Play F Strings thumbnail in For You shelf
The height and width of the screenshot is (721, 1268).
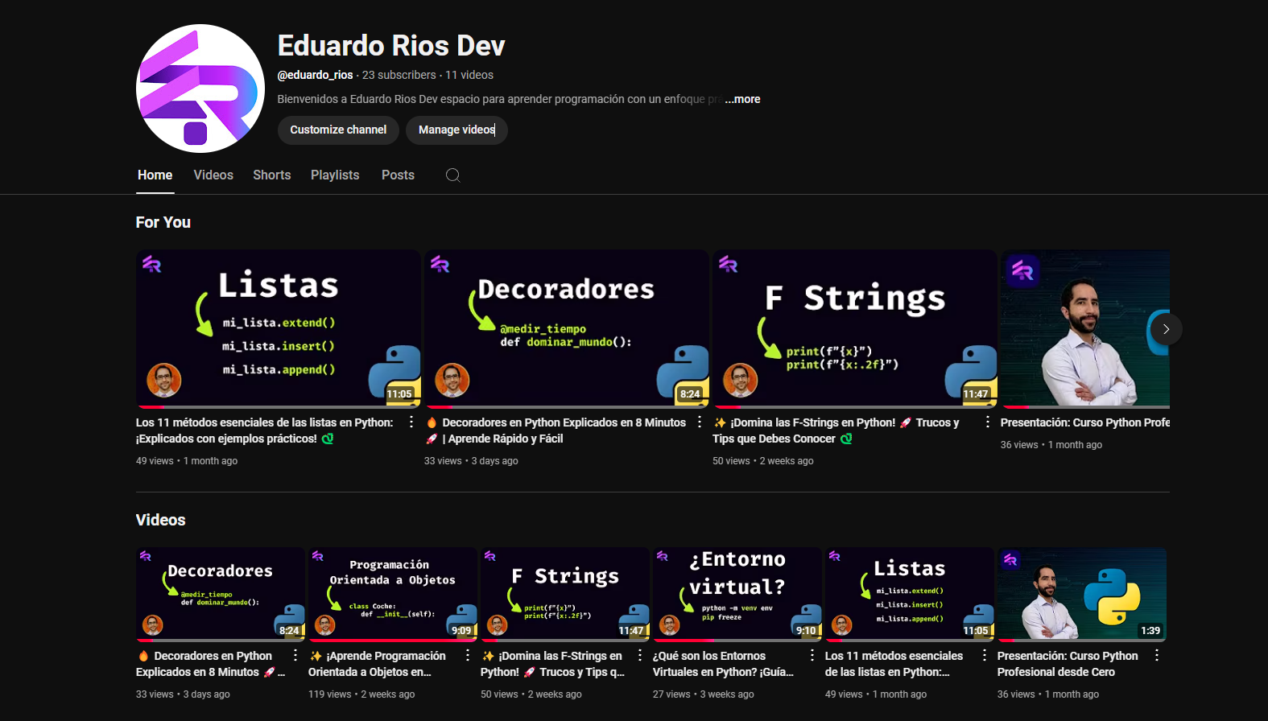[x=855, y=328]
